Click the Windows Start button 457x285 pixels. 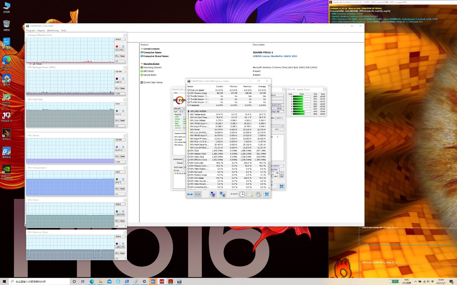4,281
